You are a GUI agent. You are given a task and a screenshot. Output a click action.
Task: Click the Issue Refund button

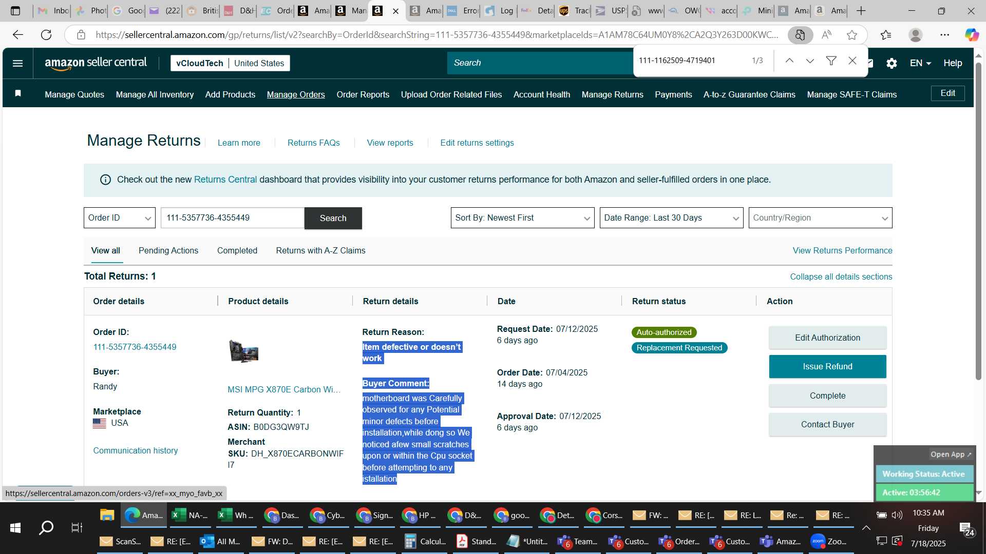click(x=827, y=366)
